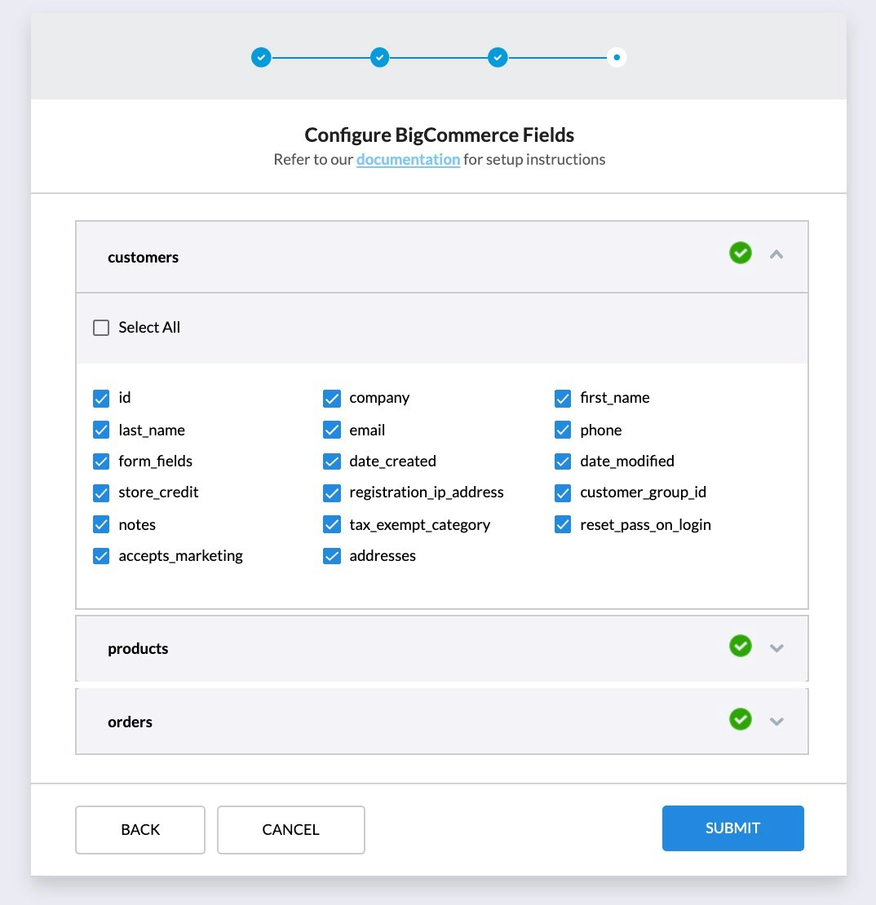This screenshot has width=876, height=905.
Task: Turn off the accepts_marketing checkbox
Action: 101,556
